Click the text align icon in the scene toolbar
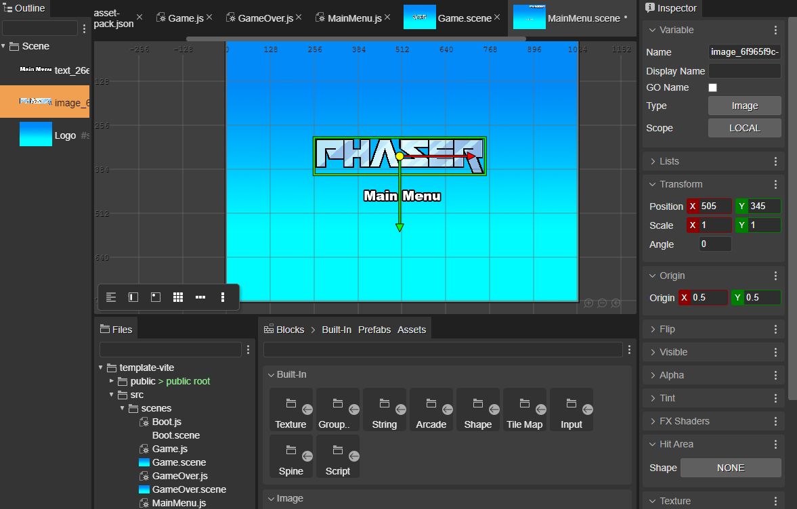The width and height of the screenshot is (797, 509). tap(111, 297)
